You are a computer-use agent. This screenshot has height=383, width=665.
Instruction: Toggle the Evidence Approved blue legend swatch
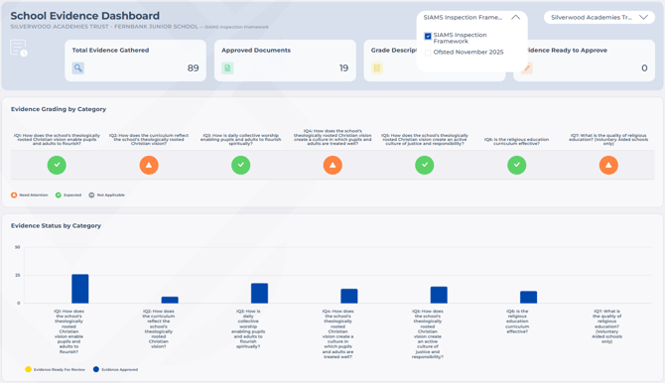[96, 369]
